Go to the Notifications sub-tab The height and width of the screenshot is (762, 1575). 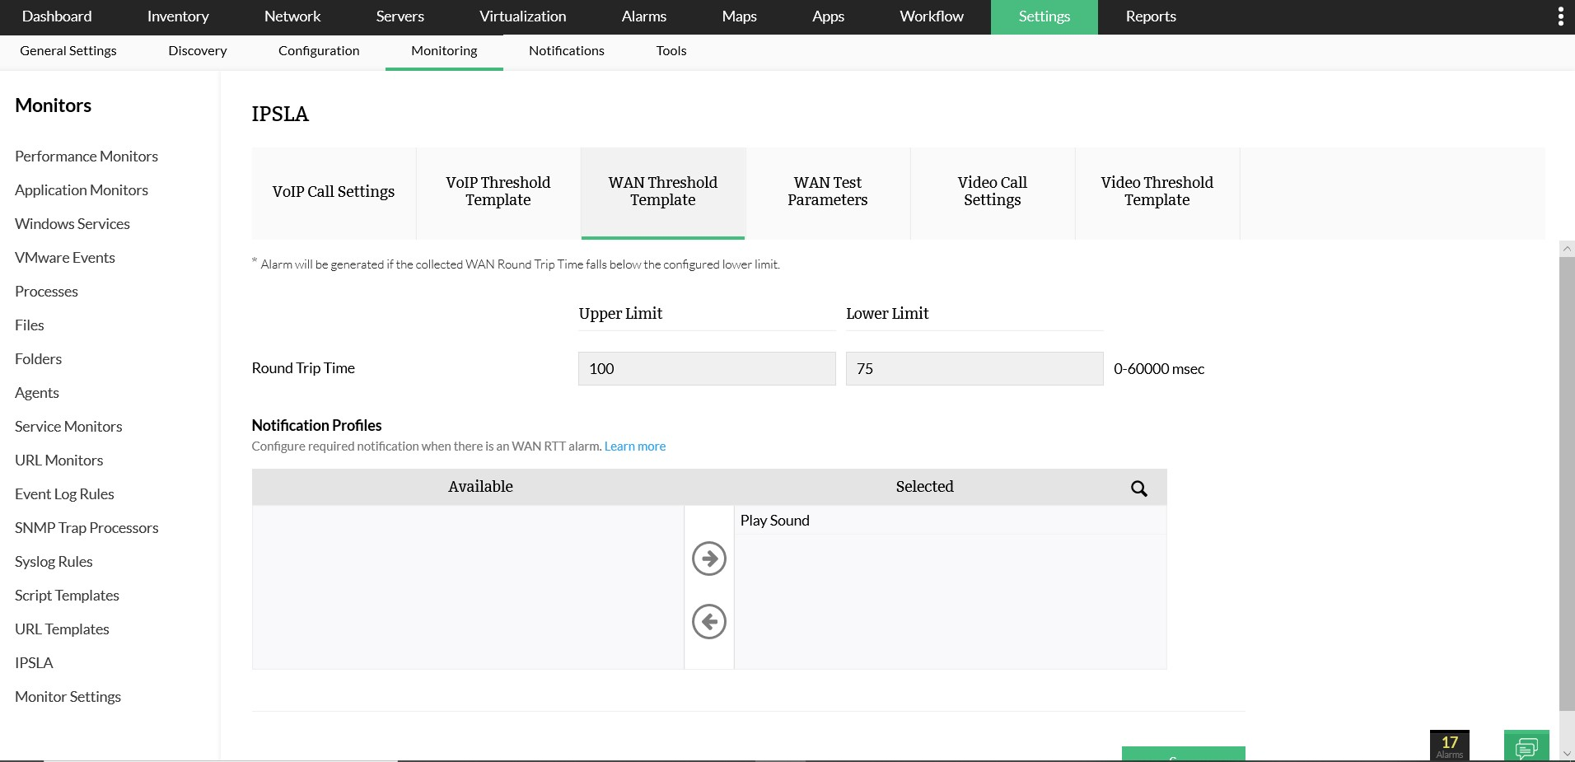coord(566,51)
